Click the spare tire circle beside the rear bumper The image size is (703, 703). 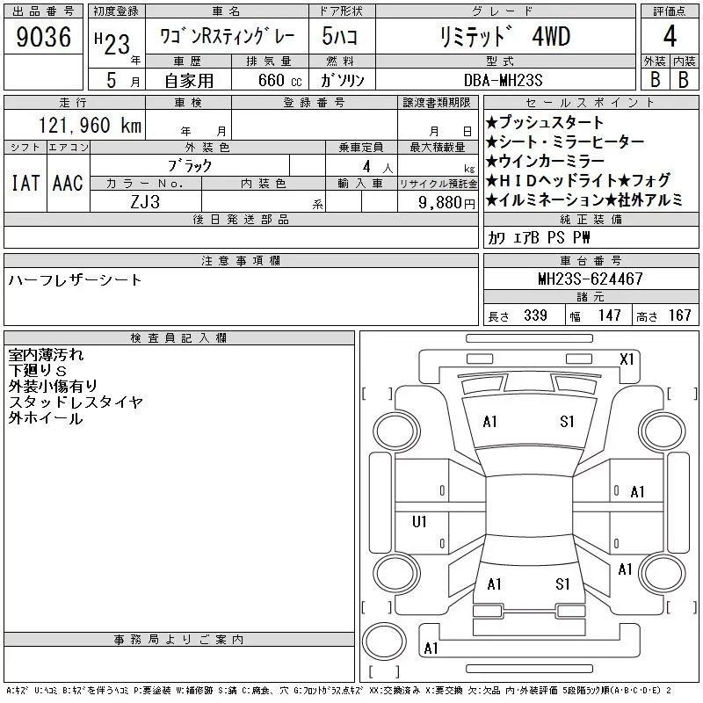[x=384, y=641]
